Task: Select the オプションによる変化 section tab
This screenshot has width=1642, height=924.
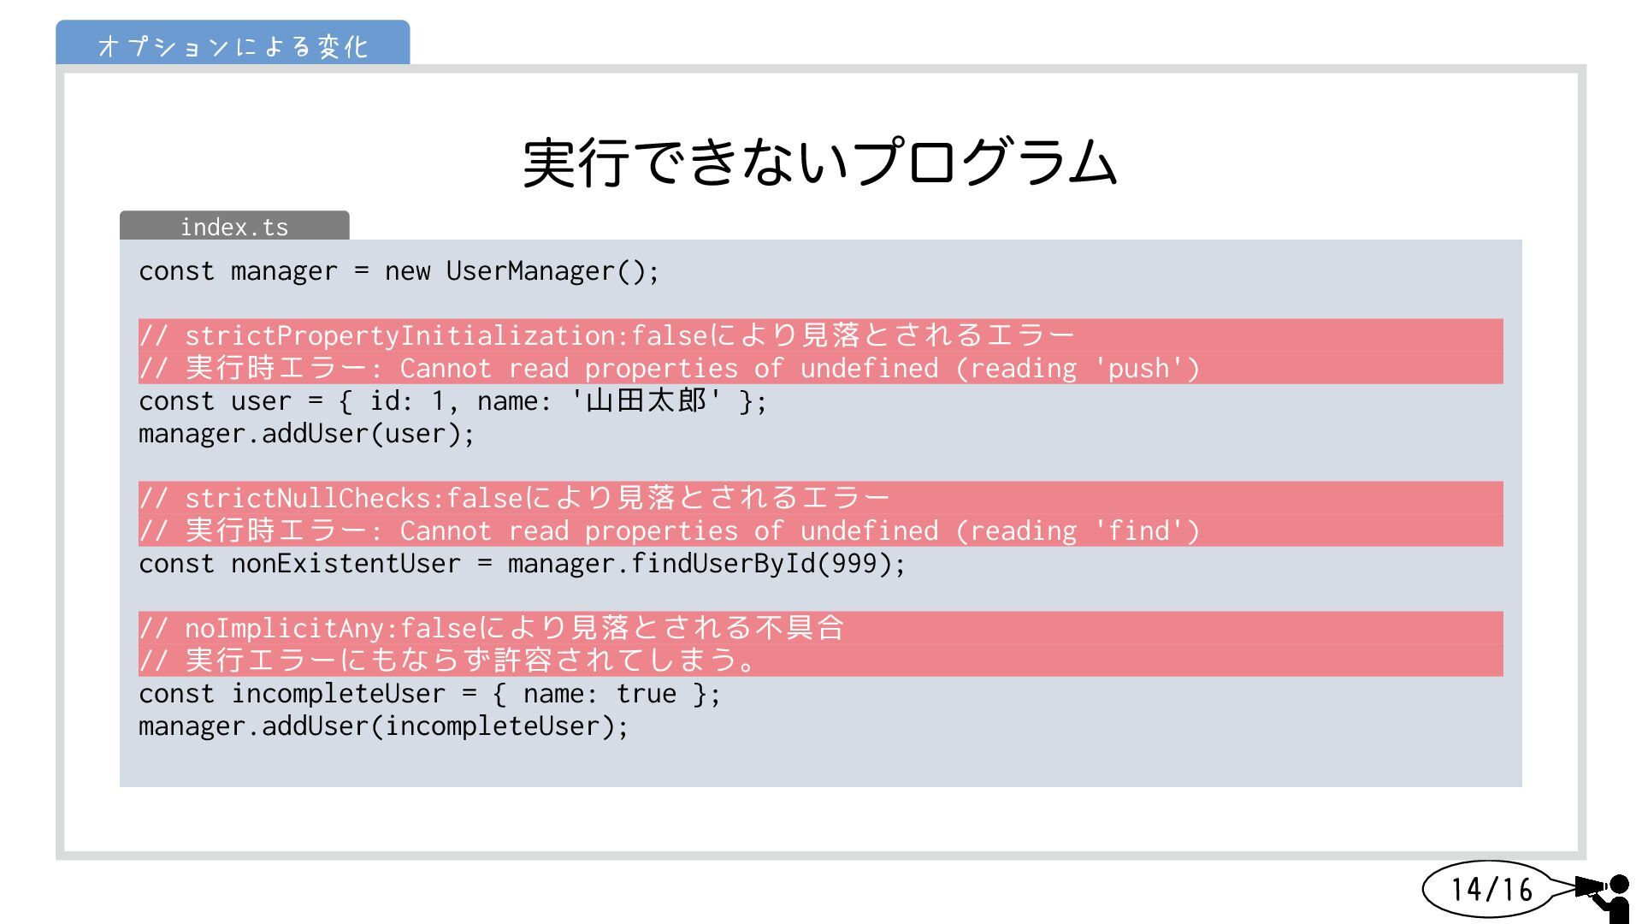Action: tap(233, 45)
